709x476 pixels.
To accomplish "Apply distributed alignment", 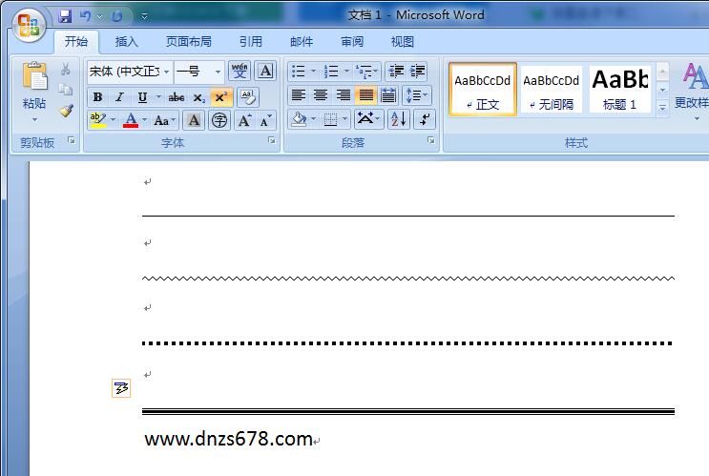I will 388,95.
